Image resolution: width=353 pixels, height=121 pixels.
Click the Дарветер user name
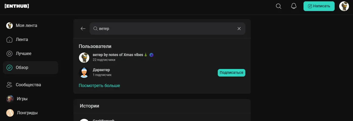[x=101, y=70]
